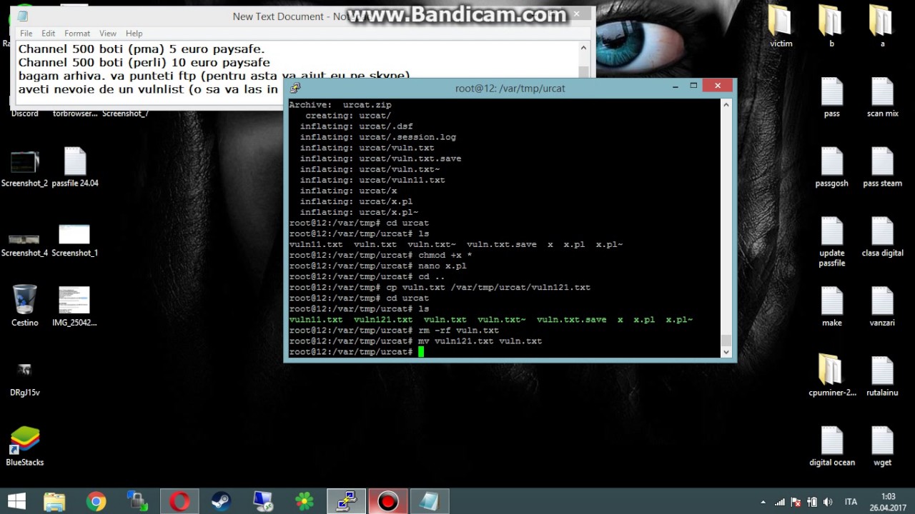Click PuTTY scrollbar up arrow
This screenshot has width=915, height=514.
(x=726, y=104)
